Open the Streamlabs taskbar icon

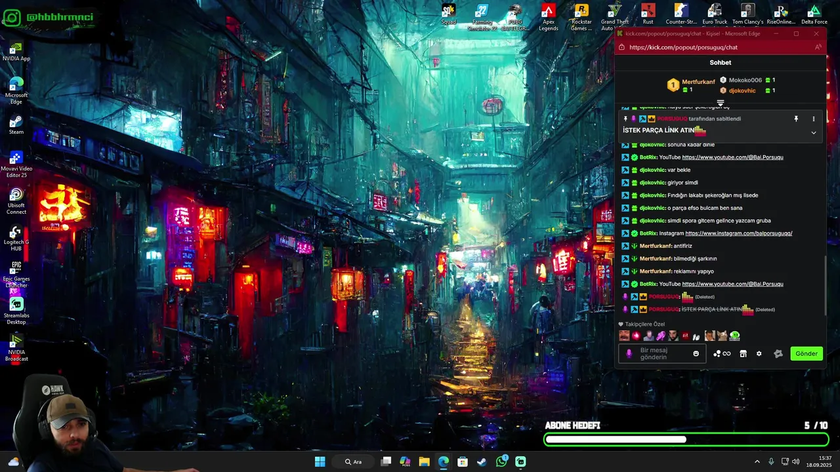pyautogui.click(x=520, y=462)
